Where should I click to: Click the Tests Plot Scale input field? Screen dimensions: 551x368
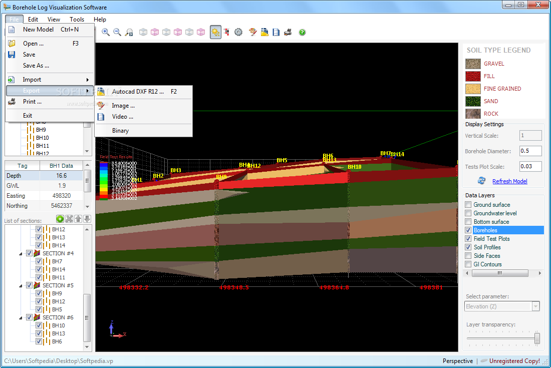530,166
